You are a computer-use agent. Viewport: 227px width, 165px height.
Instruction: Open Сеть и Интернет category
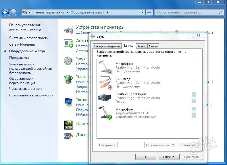22,44
